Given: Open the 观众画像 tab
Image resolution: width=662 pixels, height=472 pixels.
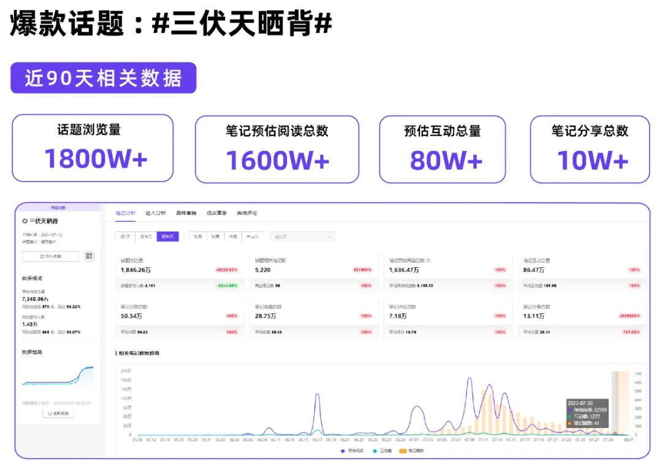Looking at the screenshot, I should click(216, 213).
